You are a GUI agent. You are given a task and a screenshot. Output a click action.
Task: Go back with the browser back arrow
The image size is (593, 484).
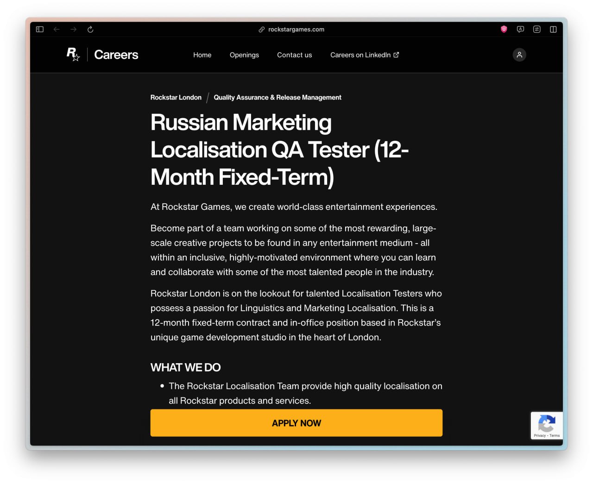(x=57, y=29)
